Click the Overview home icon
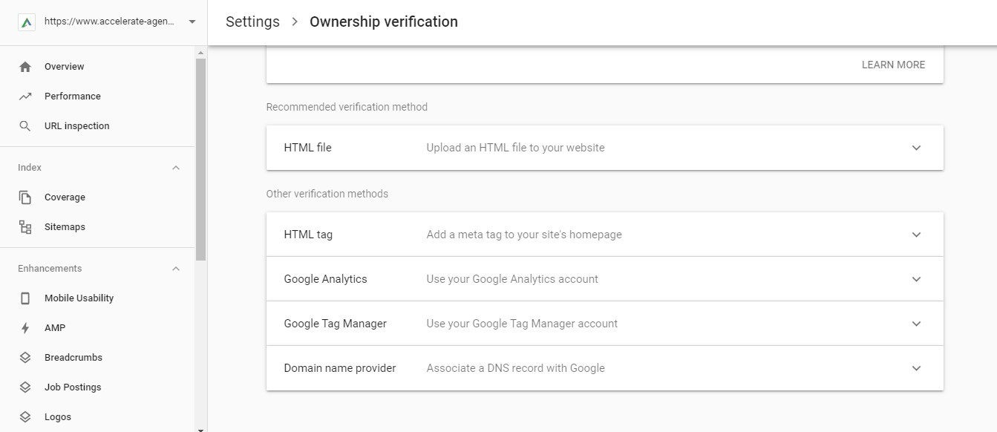The height and width of the screenshot is (432, 997). (25, 67)
